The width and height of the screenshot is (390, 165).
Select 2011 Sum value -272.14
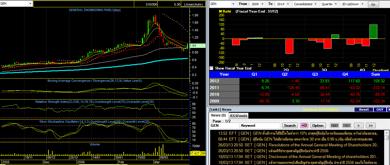point(377,88)
